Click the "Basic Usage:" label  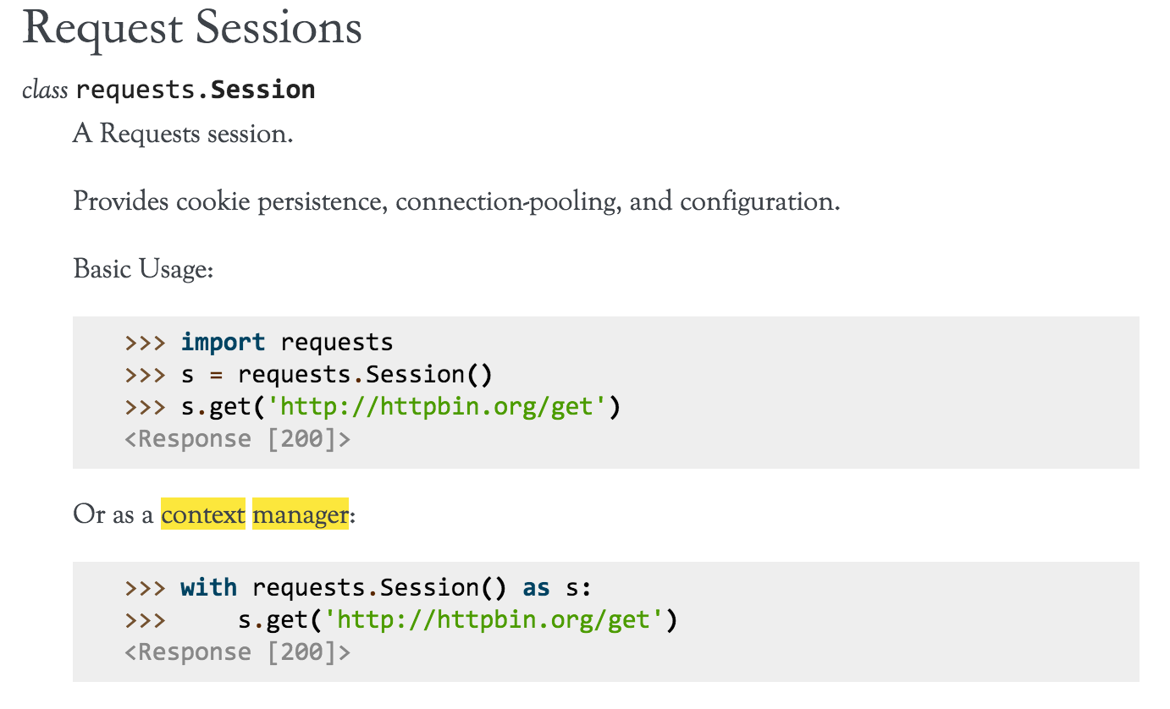click(143, 269)
